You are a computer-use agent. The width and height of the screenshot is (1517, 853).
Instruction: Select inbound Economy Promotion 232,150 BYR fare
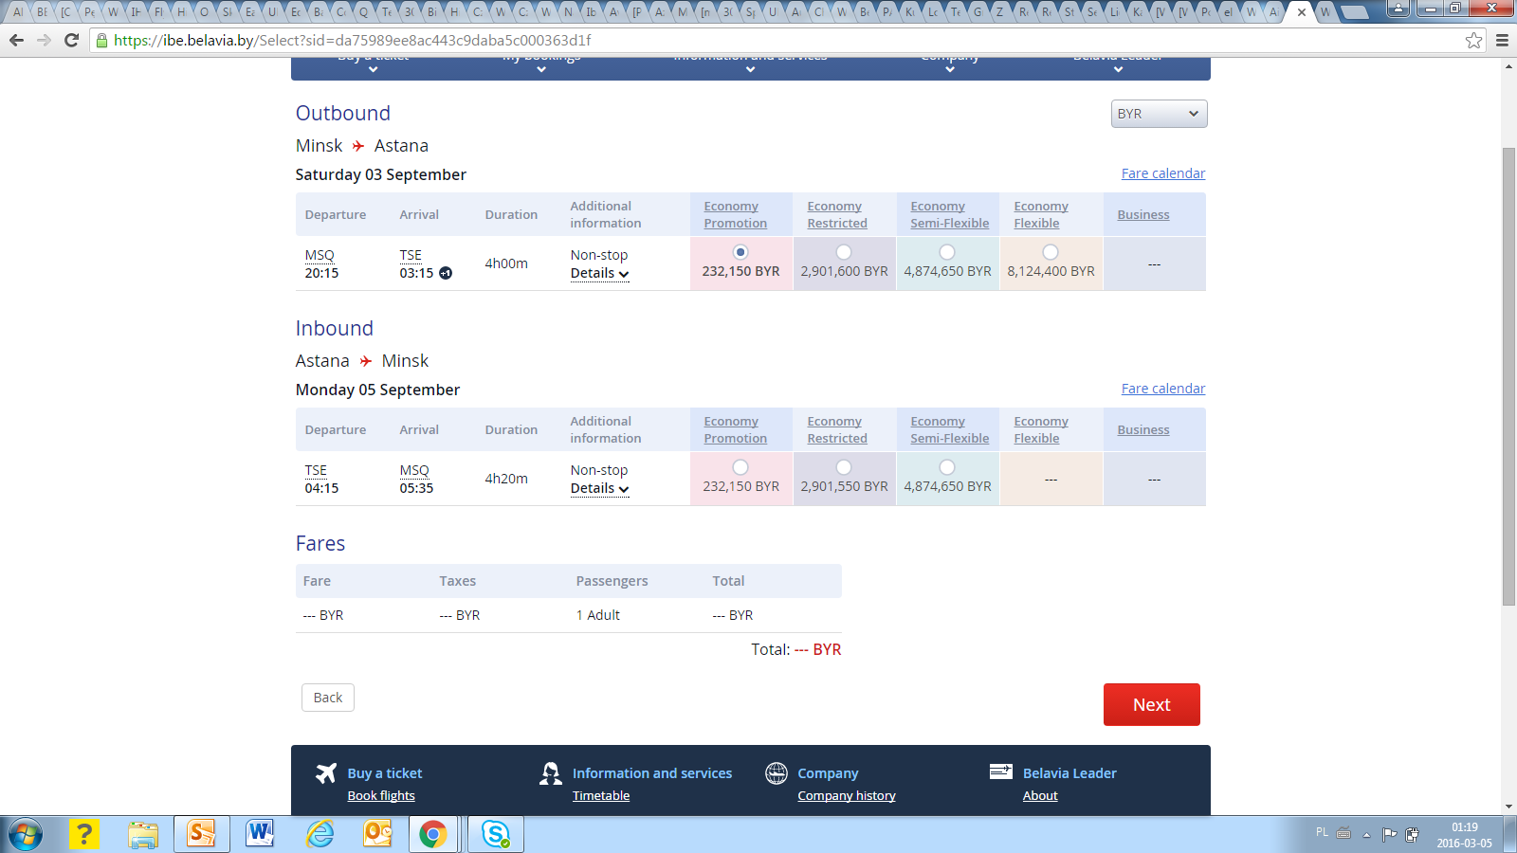[x=740, y=467]
